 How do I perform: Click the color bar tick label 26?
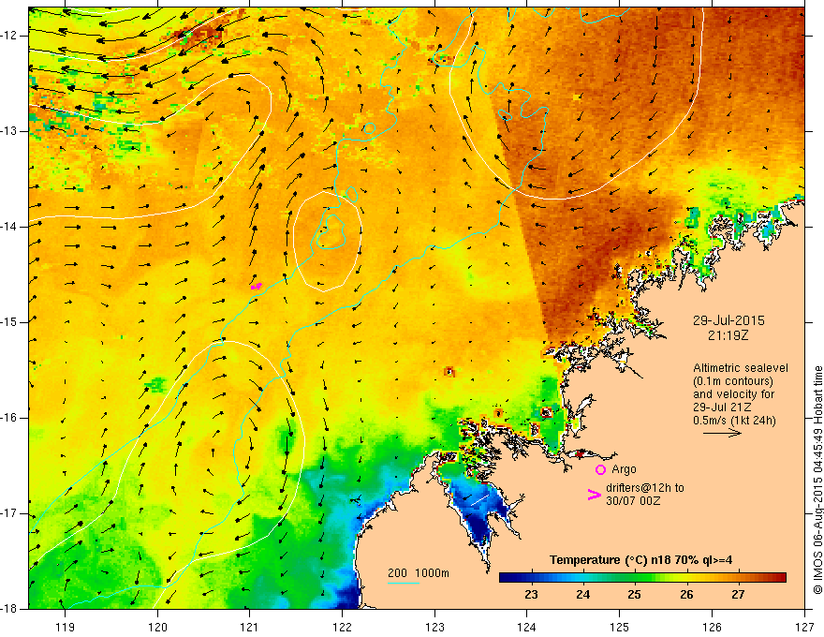coord(686,595)
